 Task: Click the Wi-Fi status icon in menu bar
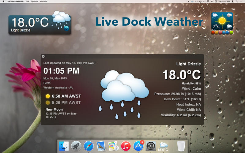click(x=208, y=2)
